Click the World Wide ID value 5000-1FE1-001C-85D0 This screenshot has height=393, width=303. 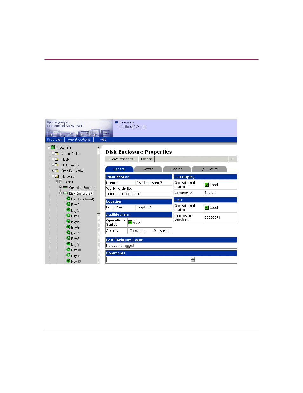click(x=125, y=194)
